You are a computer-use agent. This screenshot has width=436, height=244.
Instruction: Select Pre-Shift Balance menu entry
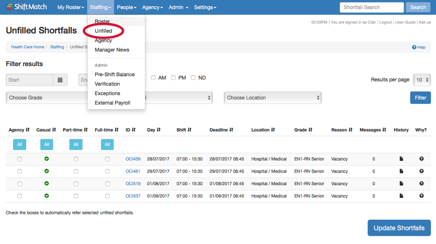(x=115, y=75)
